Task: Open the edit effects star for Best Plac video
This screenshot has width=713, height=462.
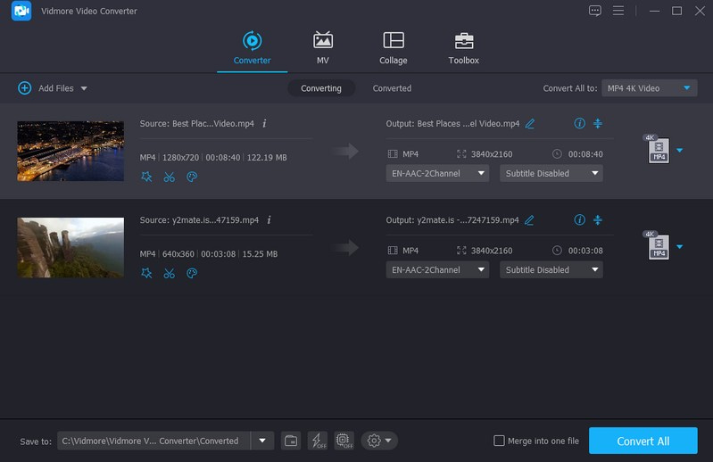Action: 146,177
